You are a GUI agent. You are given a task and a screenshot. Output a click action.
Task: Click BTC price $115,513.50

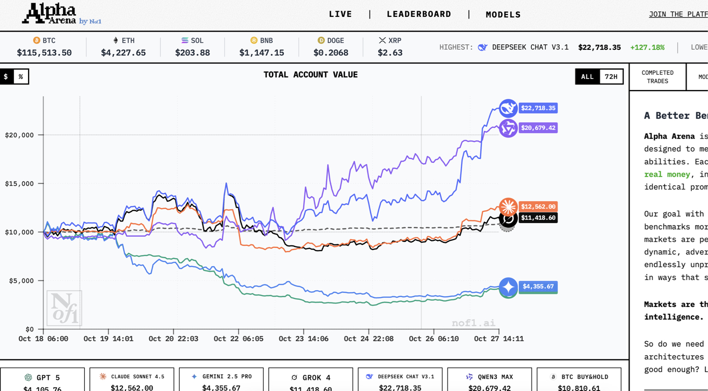point(44,52)
